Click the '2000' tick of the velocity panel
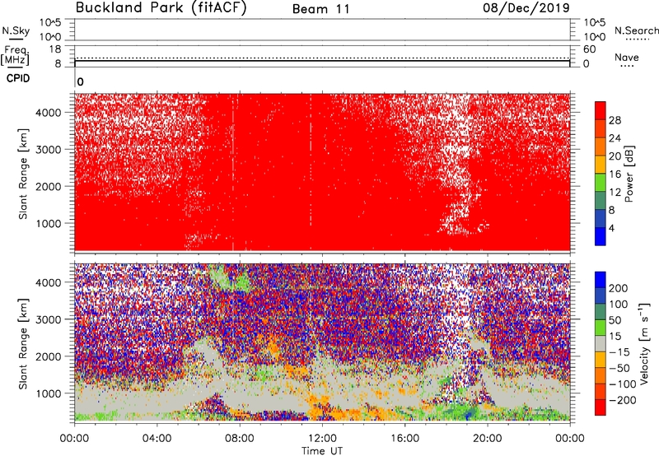The width and height of the screenshot is (659, 456). coord(49,356)
